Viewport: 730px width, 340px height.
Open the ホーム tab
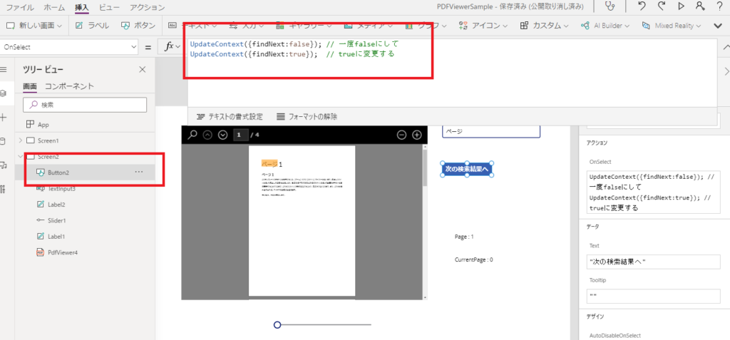click(54, 7)
